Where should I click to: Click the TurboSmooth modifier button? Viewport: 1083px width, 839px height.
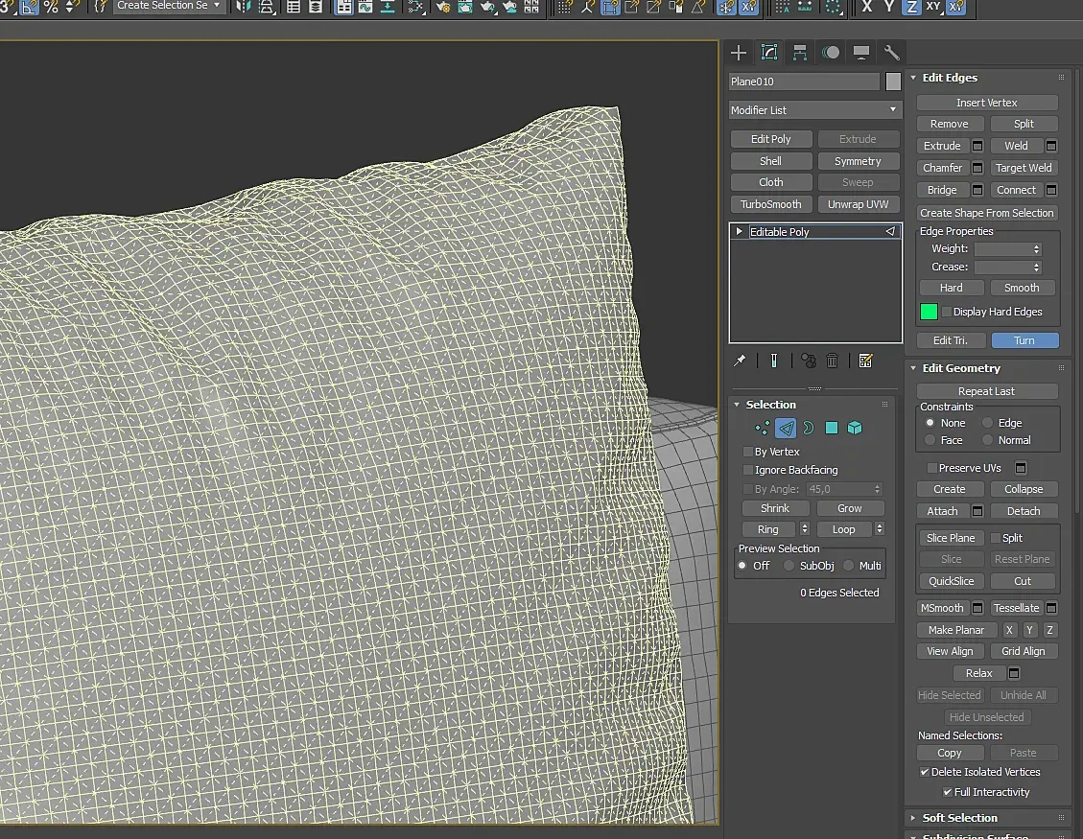(x=771, y=204)
